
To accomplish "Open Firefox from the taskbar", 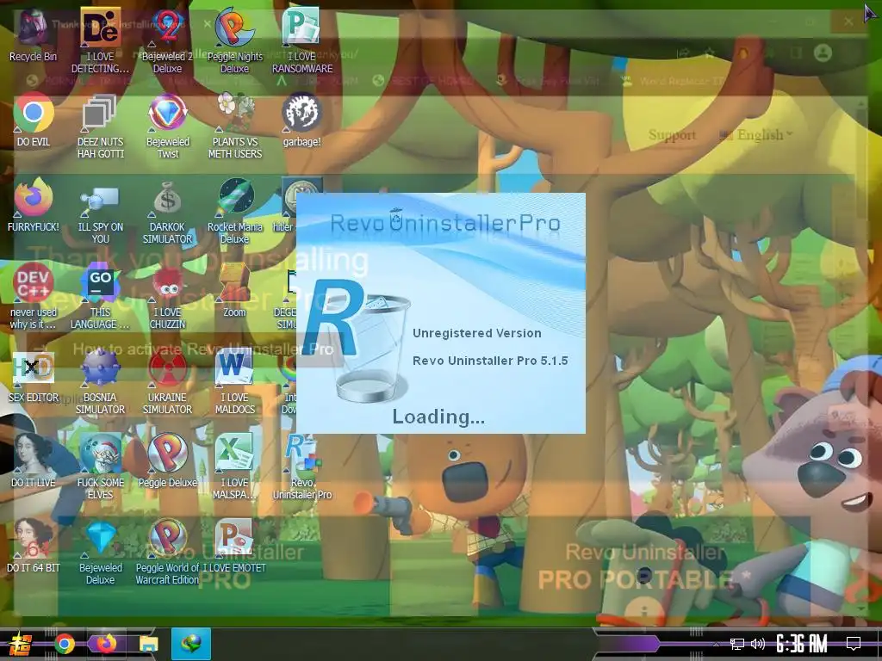I will pos(106,644).
